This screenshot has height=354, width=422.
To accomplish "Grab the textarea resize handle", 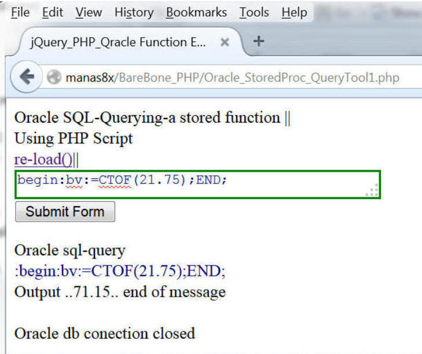I will pos(372,190).
